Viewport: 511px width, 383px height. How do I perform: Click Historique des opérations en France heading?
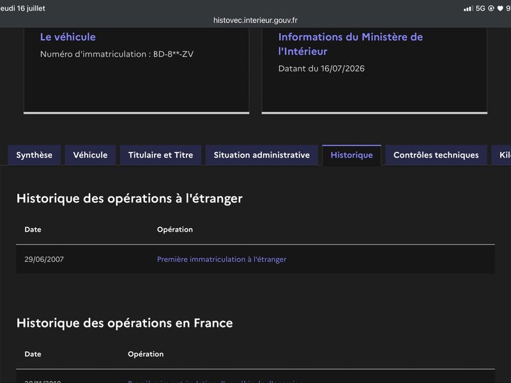[x=125, y=323]
